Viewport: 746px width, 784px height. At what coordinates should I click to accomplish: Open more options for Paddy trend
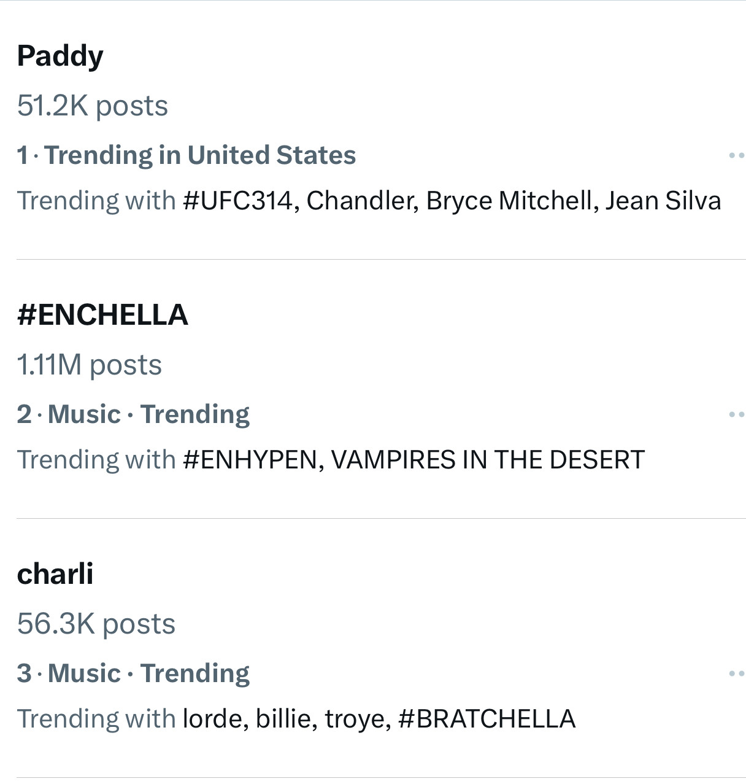click(x=736, y=156)
